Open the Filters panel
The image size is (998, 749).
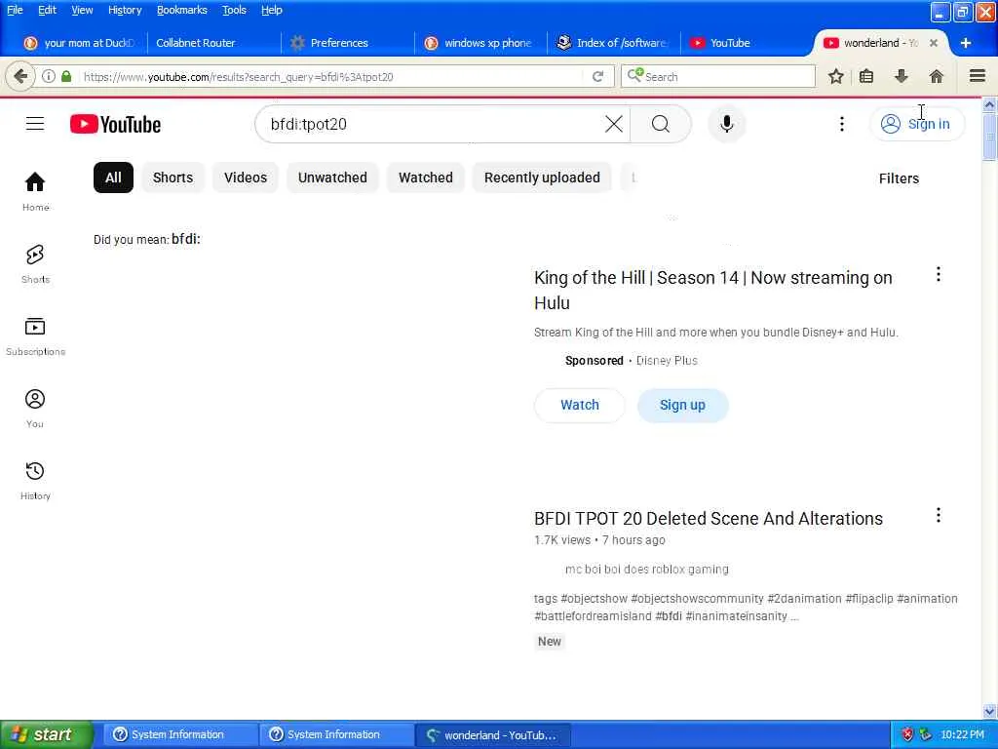[x=899, y=178]
